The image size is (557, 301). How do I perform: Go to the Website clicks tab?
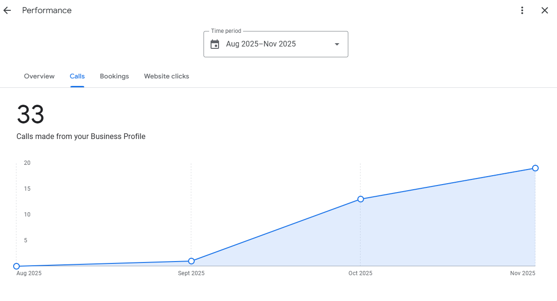[166, 76]
